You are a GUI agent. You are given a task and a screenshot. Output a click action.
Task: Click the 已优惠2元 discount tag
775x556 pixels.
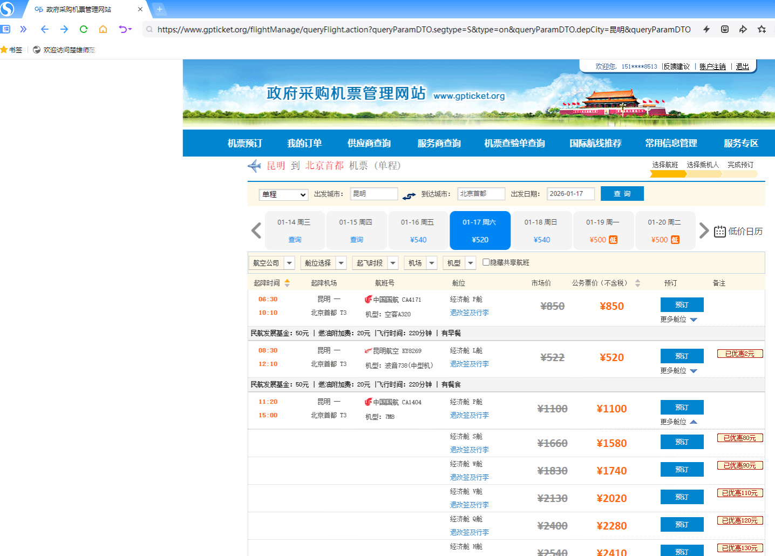pos(740,354)
